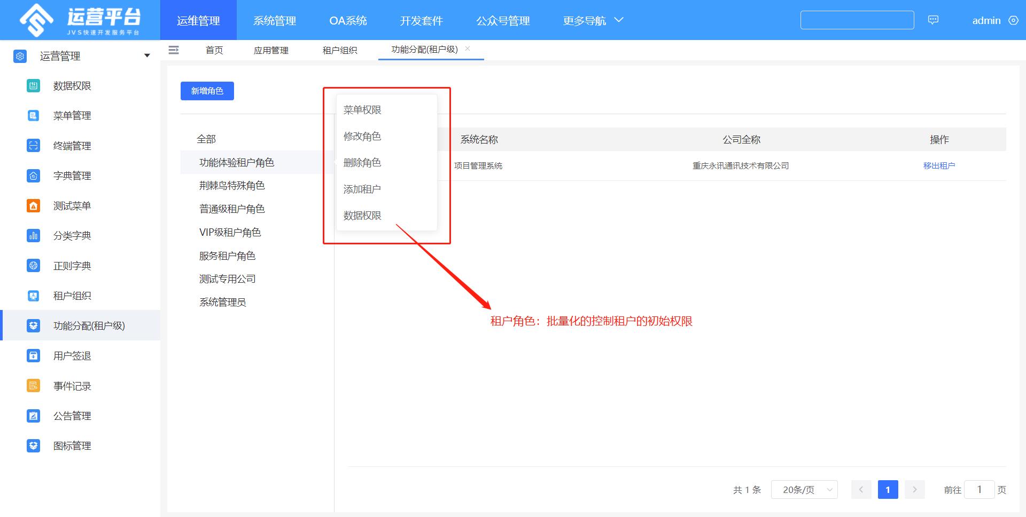Click the 重庆永讯通讯技术有限公司 cell

(741, 166)
